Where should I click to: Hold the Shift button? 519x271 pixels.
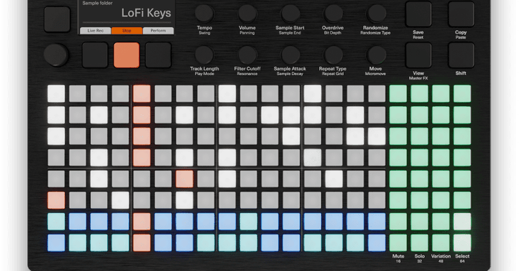(461, 55)
